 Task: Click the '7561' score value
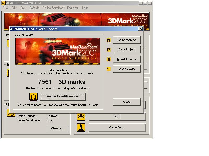point(45,82)
